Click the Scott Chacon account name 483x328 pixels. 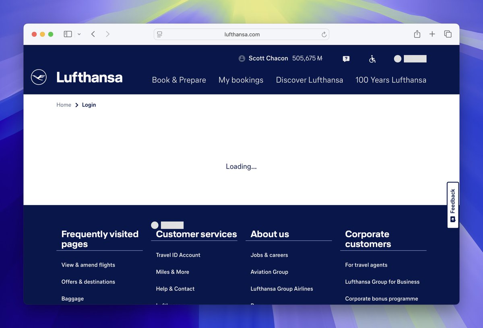268,58
